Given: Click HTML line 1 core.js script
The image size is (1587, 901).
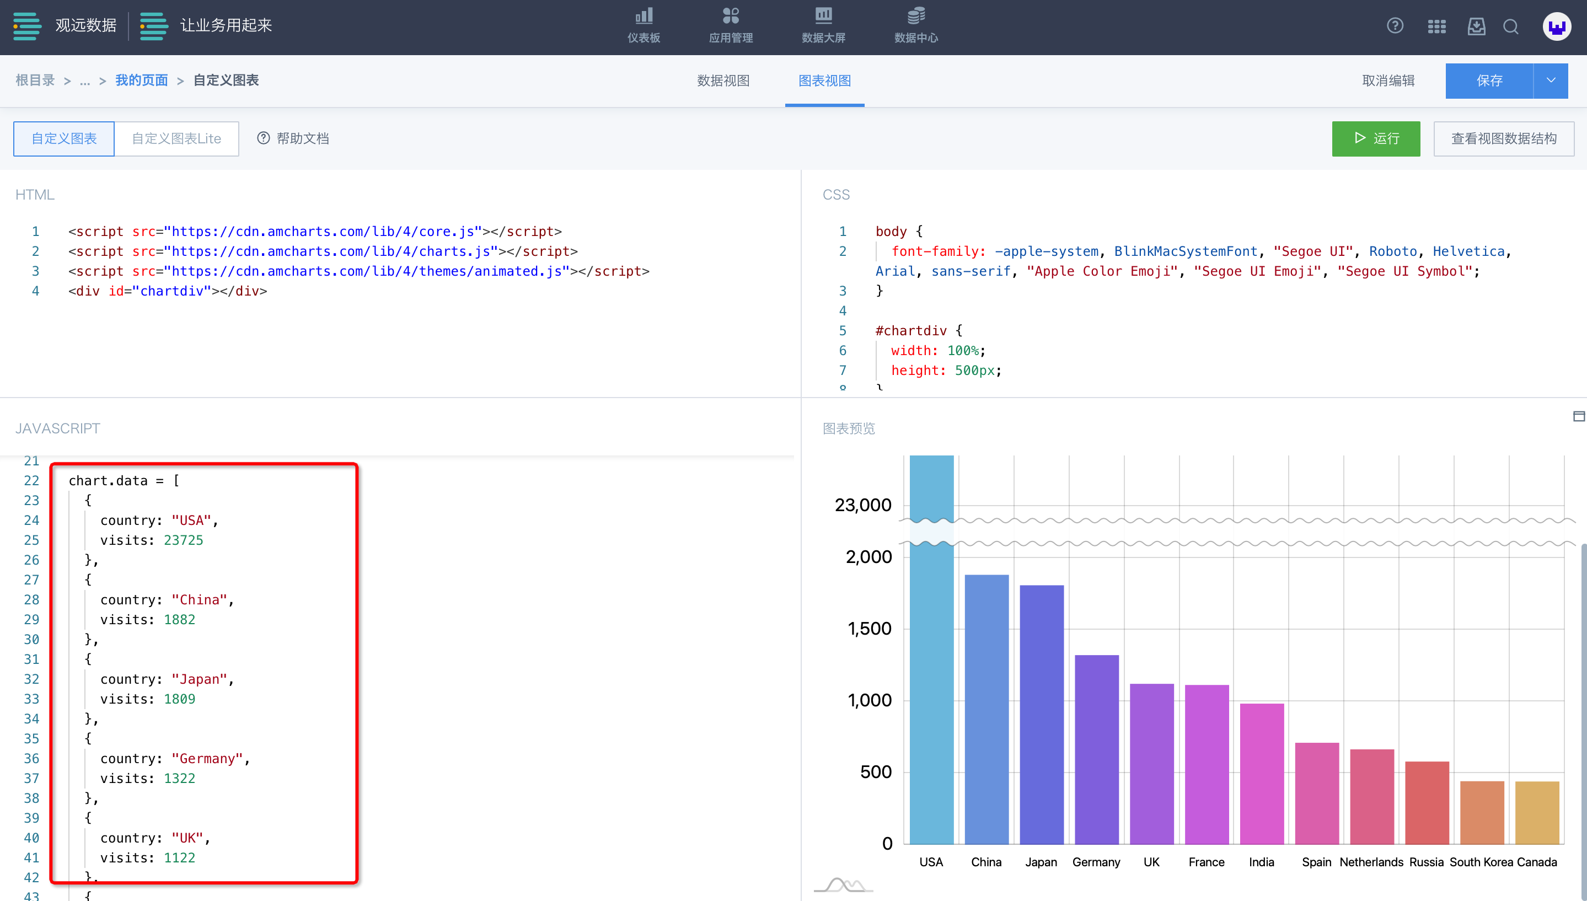Looking at the screenshot, I should pos(315,232).
